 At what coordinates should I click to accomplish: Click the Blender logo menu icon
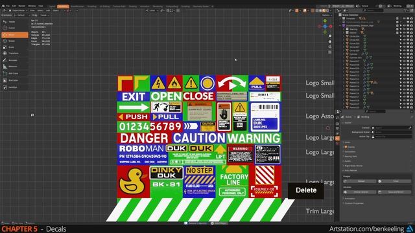point(3,6)
